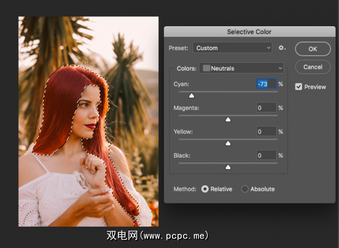Screen dimensions: 339x248
Task: Click the Yellow slider triangle handle
Action: [228, 143]
